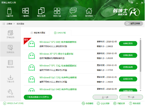
Task: Select the 一键装机 one-click install icon
Action: 25,12
